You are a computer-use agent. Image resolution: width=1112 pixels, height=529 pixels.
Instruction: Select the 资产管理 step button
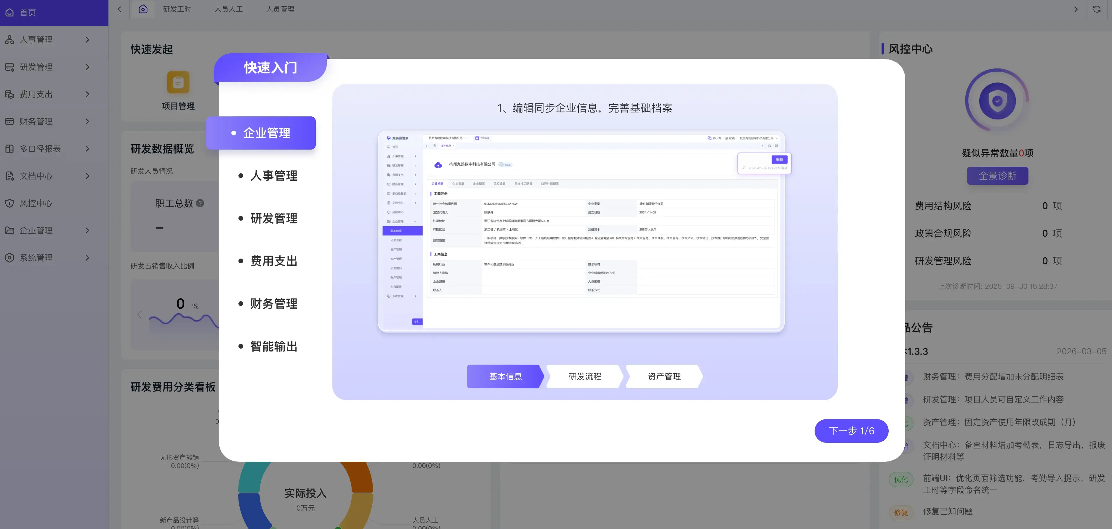(x=664, y=377)
